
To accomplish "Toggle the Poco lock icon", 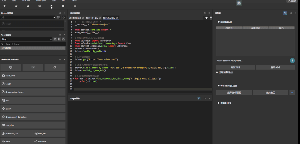I will (x=55, y=39).
